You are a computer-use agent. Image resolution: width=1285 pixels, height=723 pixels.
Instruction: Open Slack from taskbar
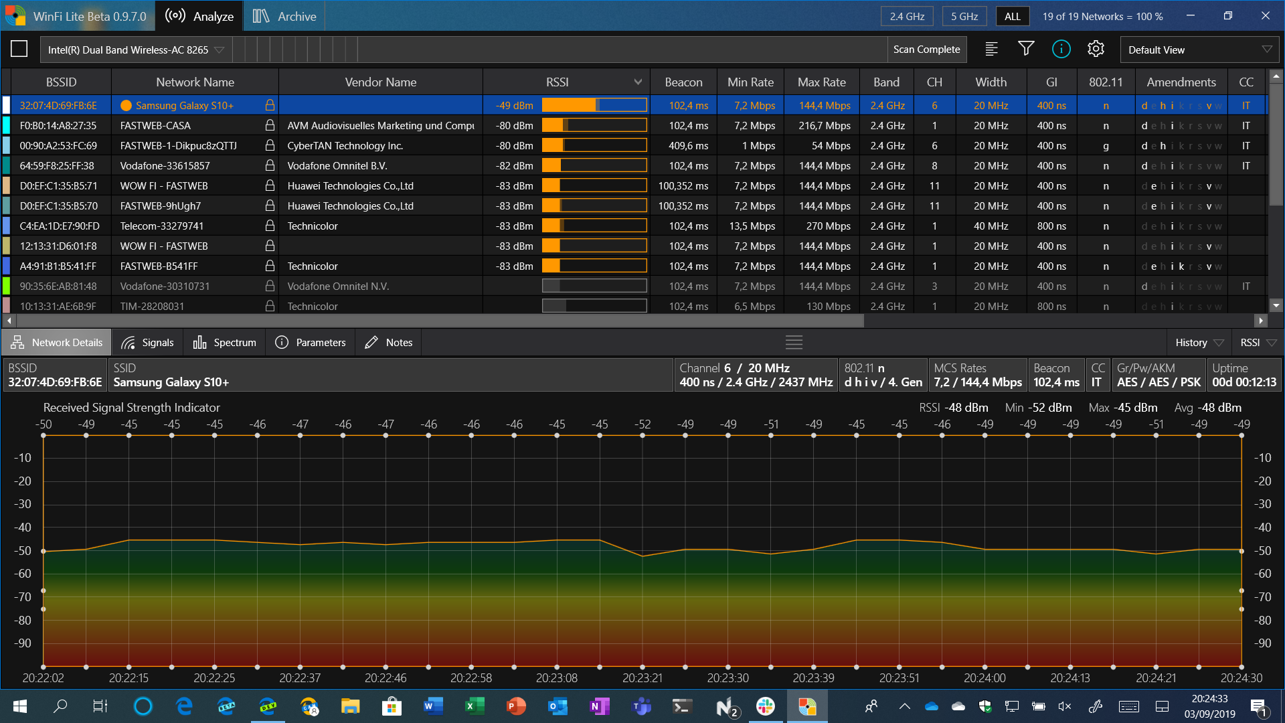[766, 706]
